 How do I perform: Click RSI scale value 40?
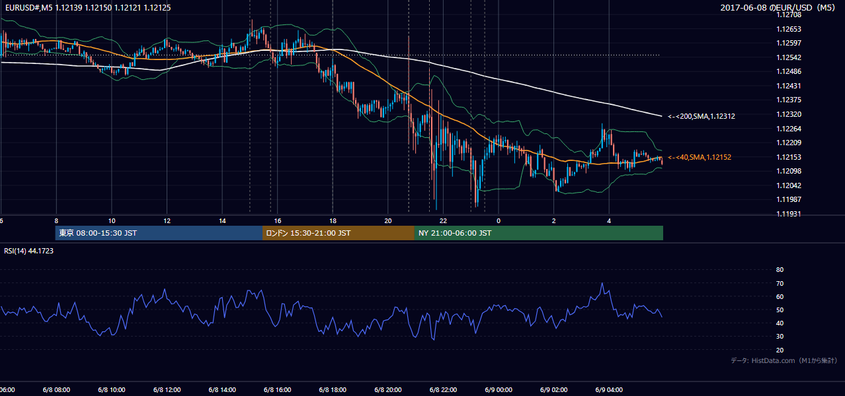[780, 323]
